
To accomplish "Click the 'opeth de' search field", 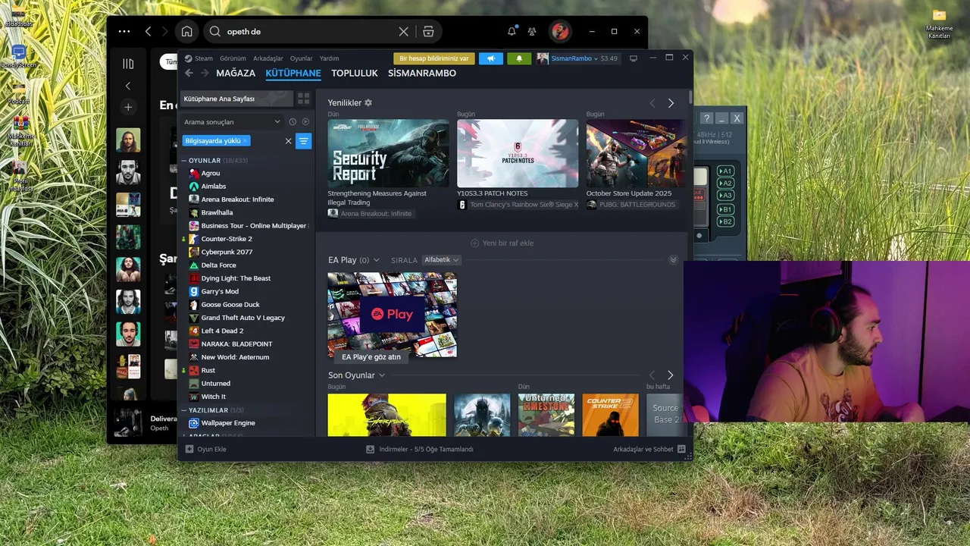I will 311,32.
